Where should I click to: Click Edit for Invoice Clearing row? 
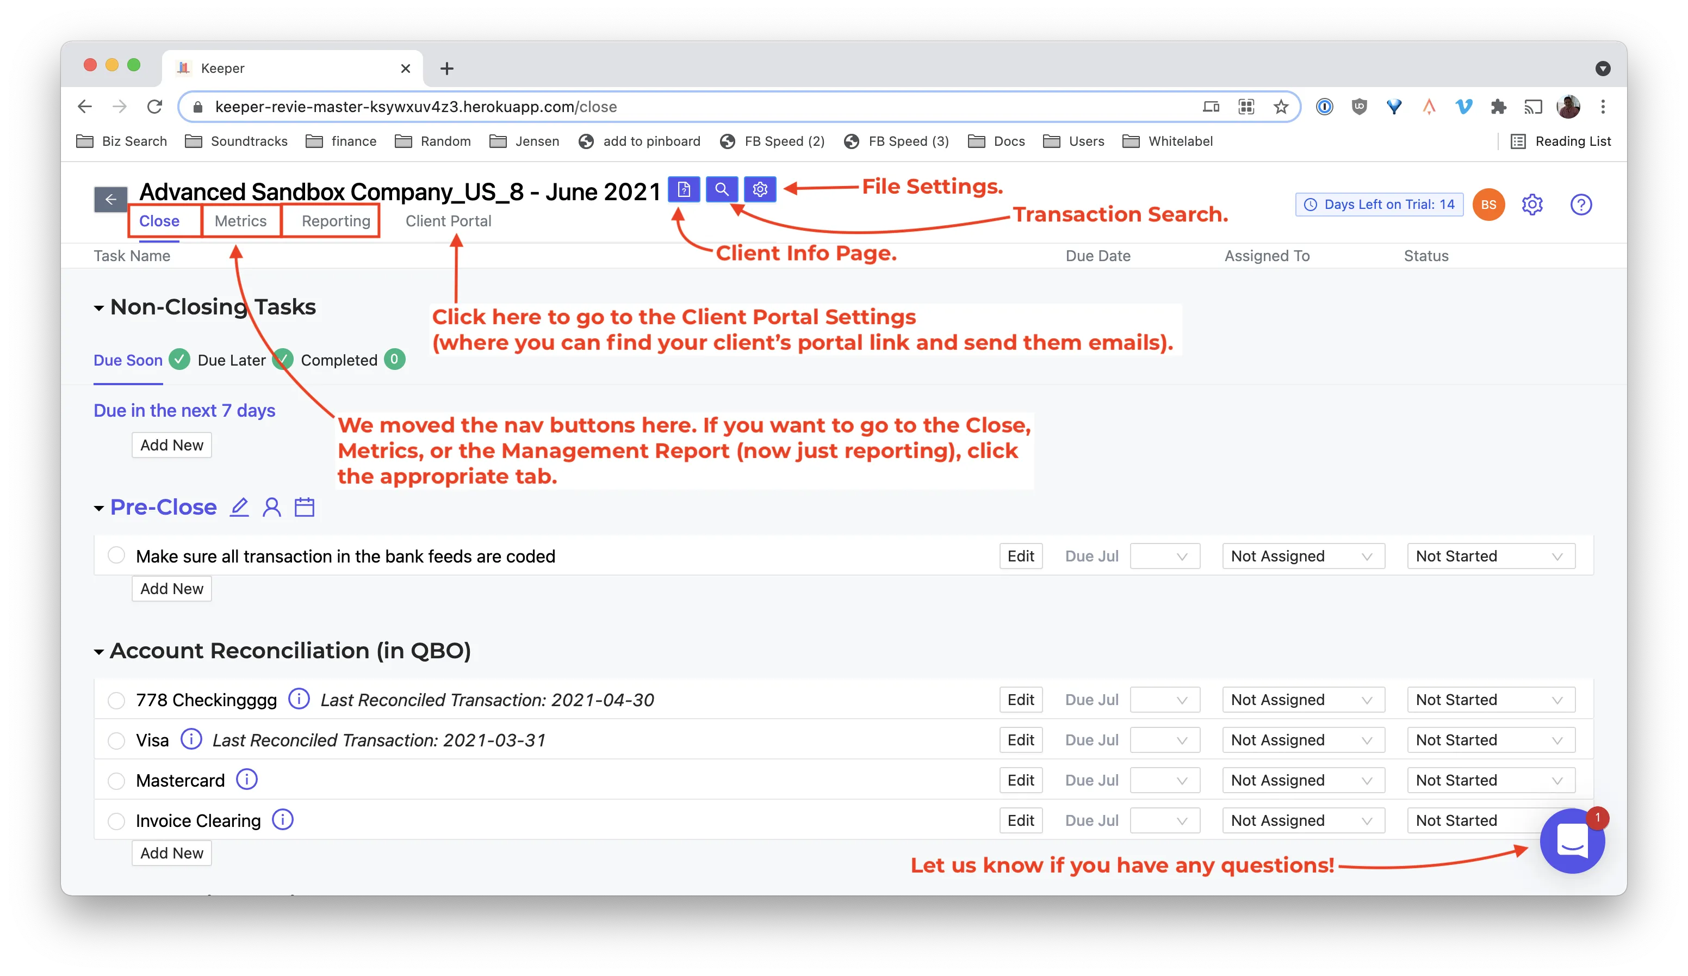[x=1021, y=820]
